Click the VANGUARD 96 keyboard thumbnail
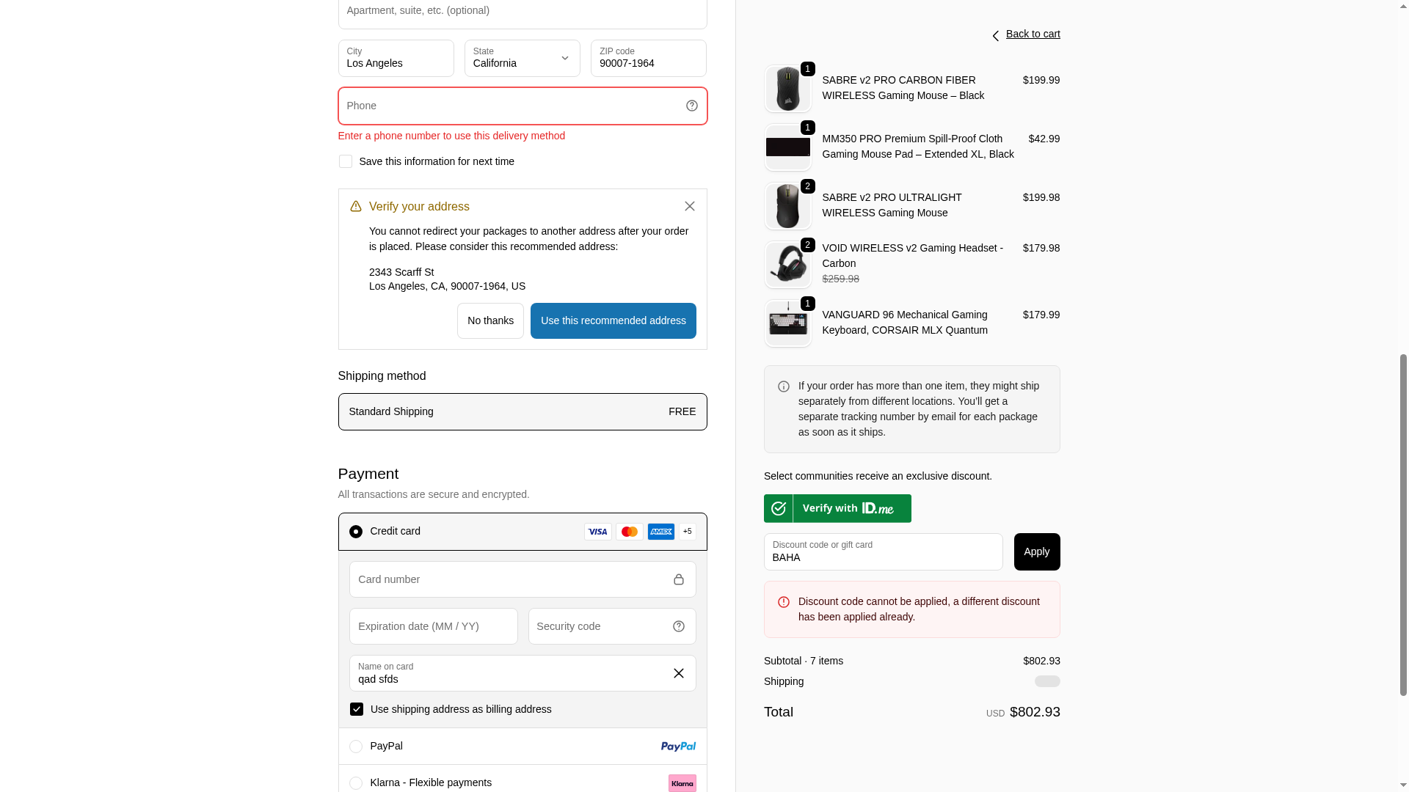Screen dimensions: 1409x792 [787, 323]
